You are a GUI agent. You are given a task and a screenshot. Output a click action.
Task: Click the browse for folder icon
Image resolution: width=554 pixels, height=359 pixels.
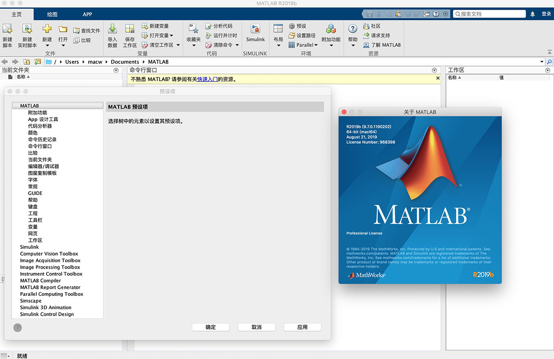[x=37, y=62]
